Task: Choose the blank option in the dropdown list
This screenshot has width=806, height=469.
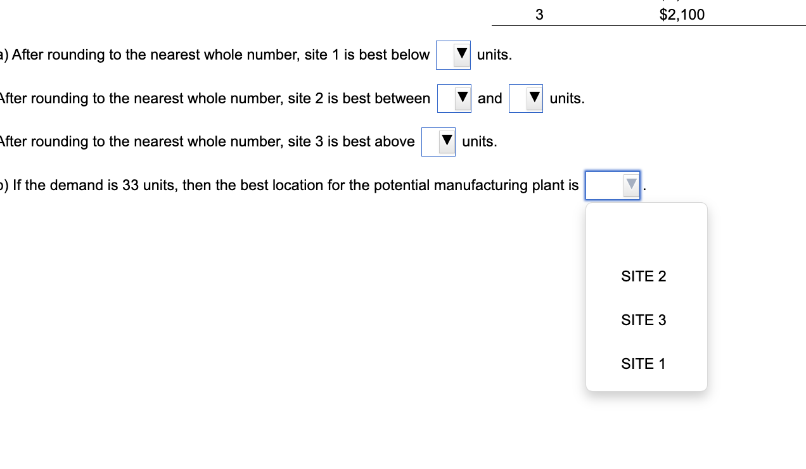Action: 643,233
